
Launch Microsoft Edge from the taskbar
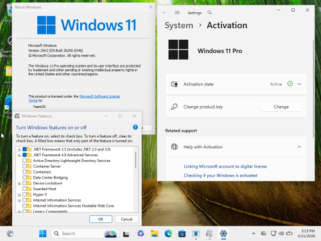[168, 233]
